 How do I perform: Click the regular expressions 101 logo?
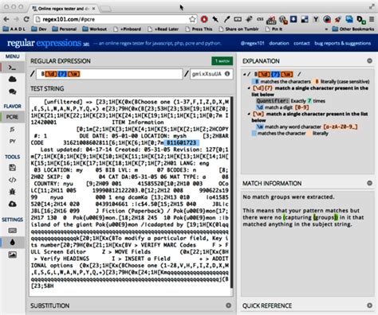(48, 43)
